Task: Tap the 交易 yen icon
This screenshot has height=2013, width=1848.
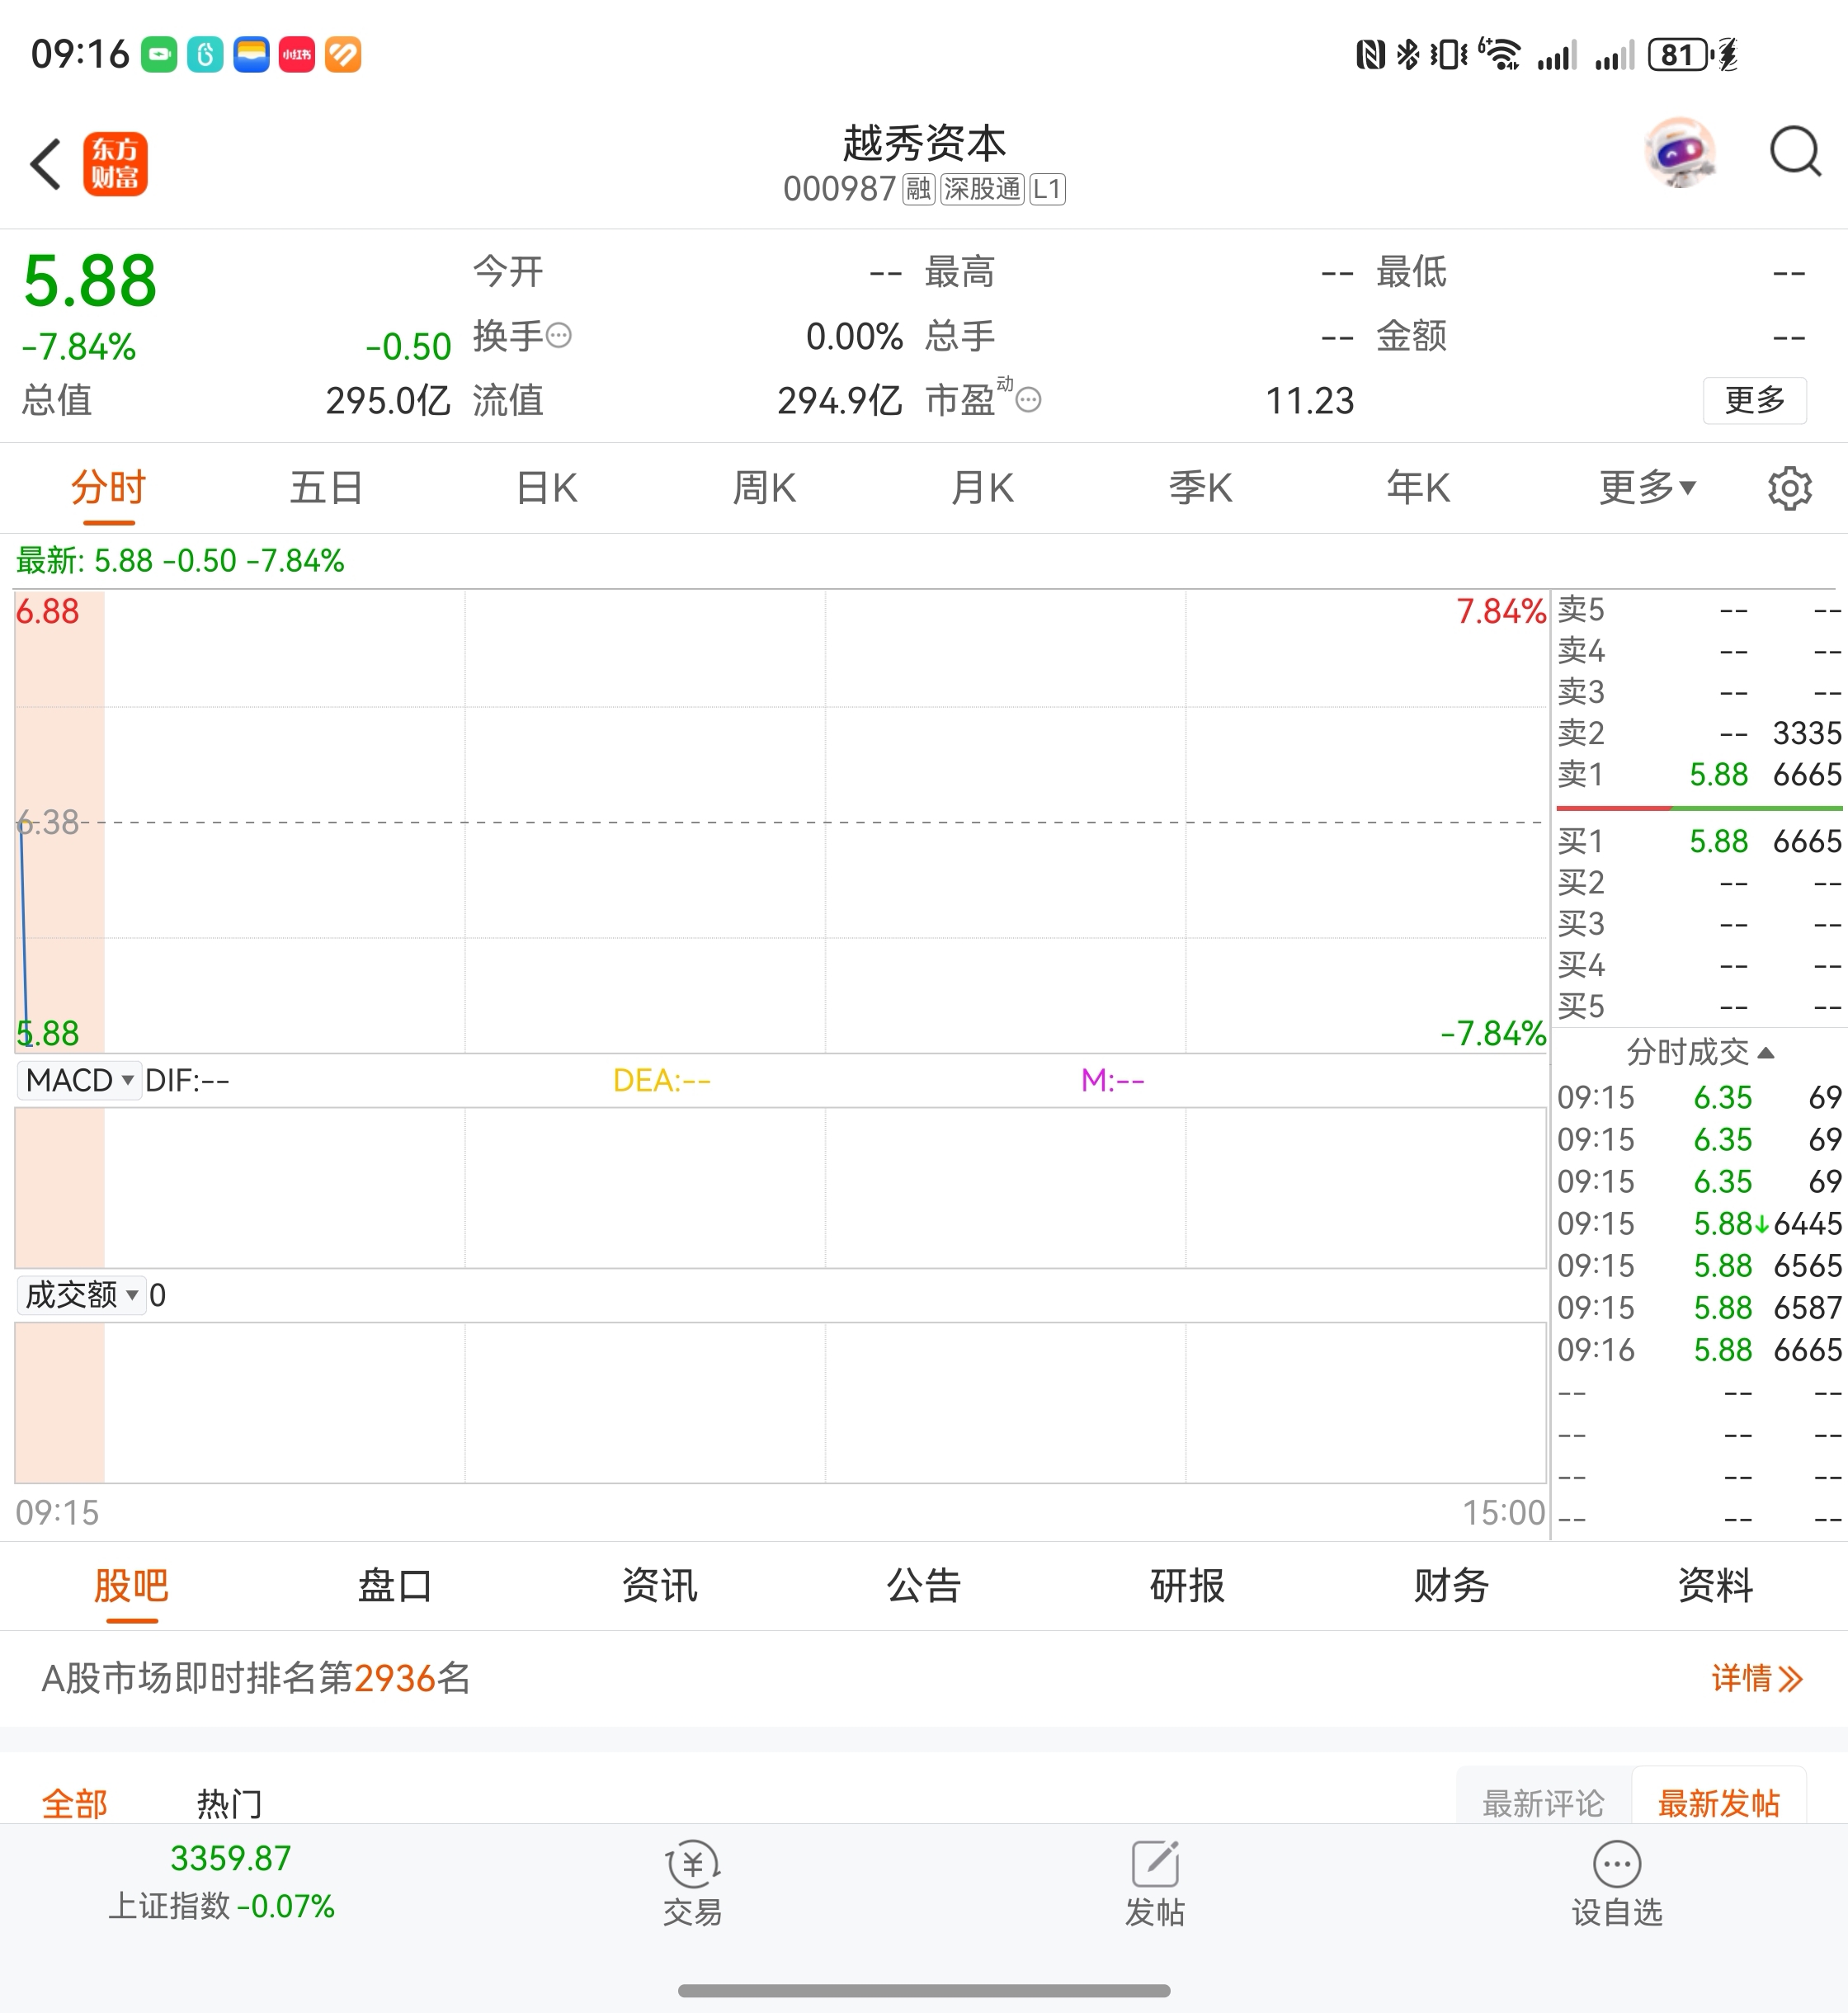Action: click(693, 1864)
